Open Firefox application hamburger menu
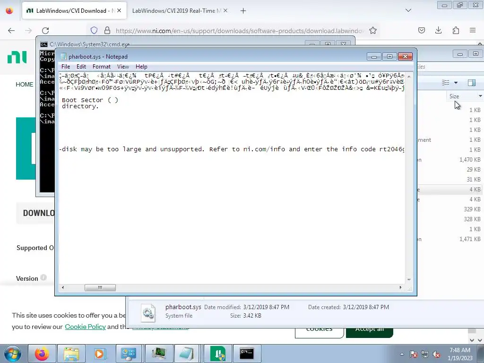 (473, 30)
